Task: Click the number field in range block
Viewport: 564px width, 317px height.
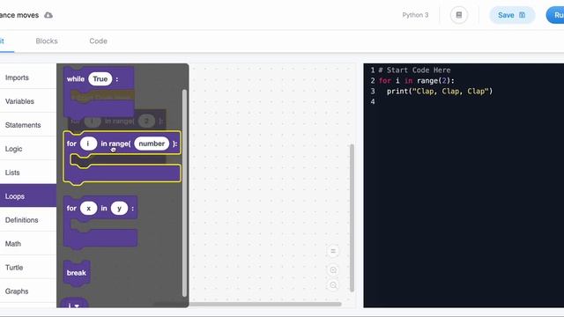Action: pos(152,144)
